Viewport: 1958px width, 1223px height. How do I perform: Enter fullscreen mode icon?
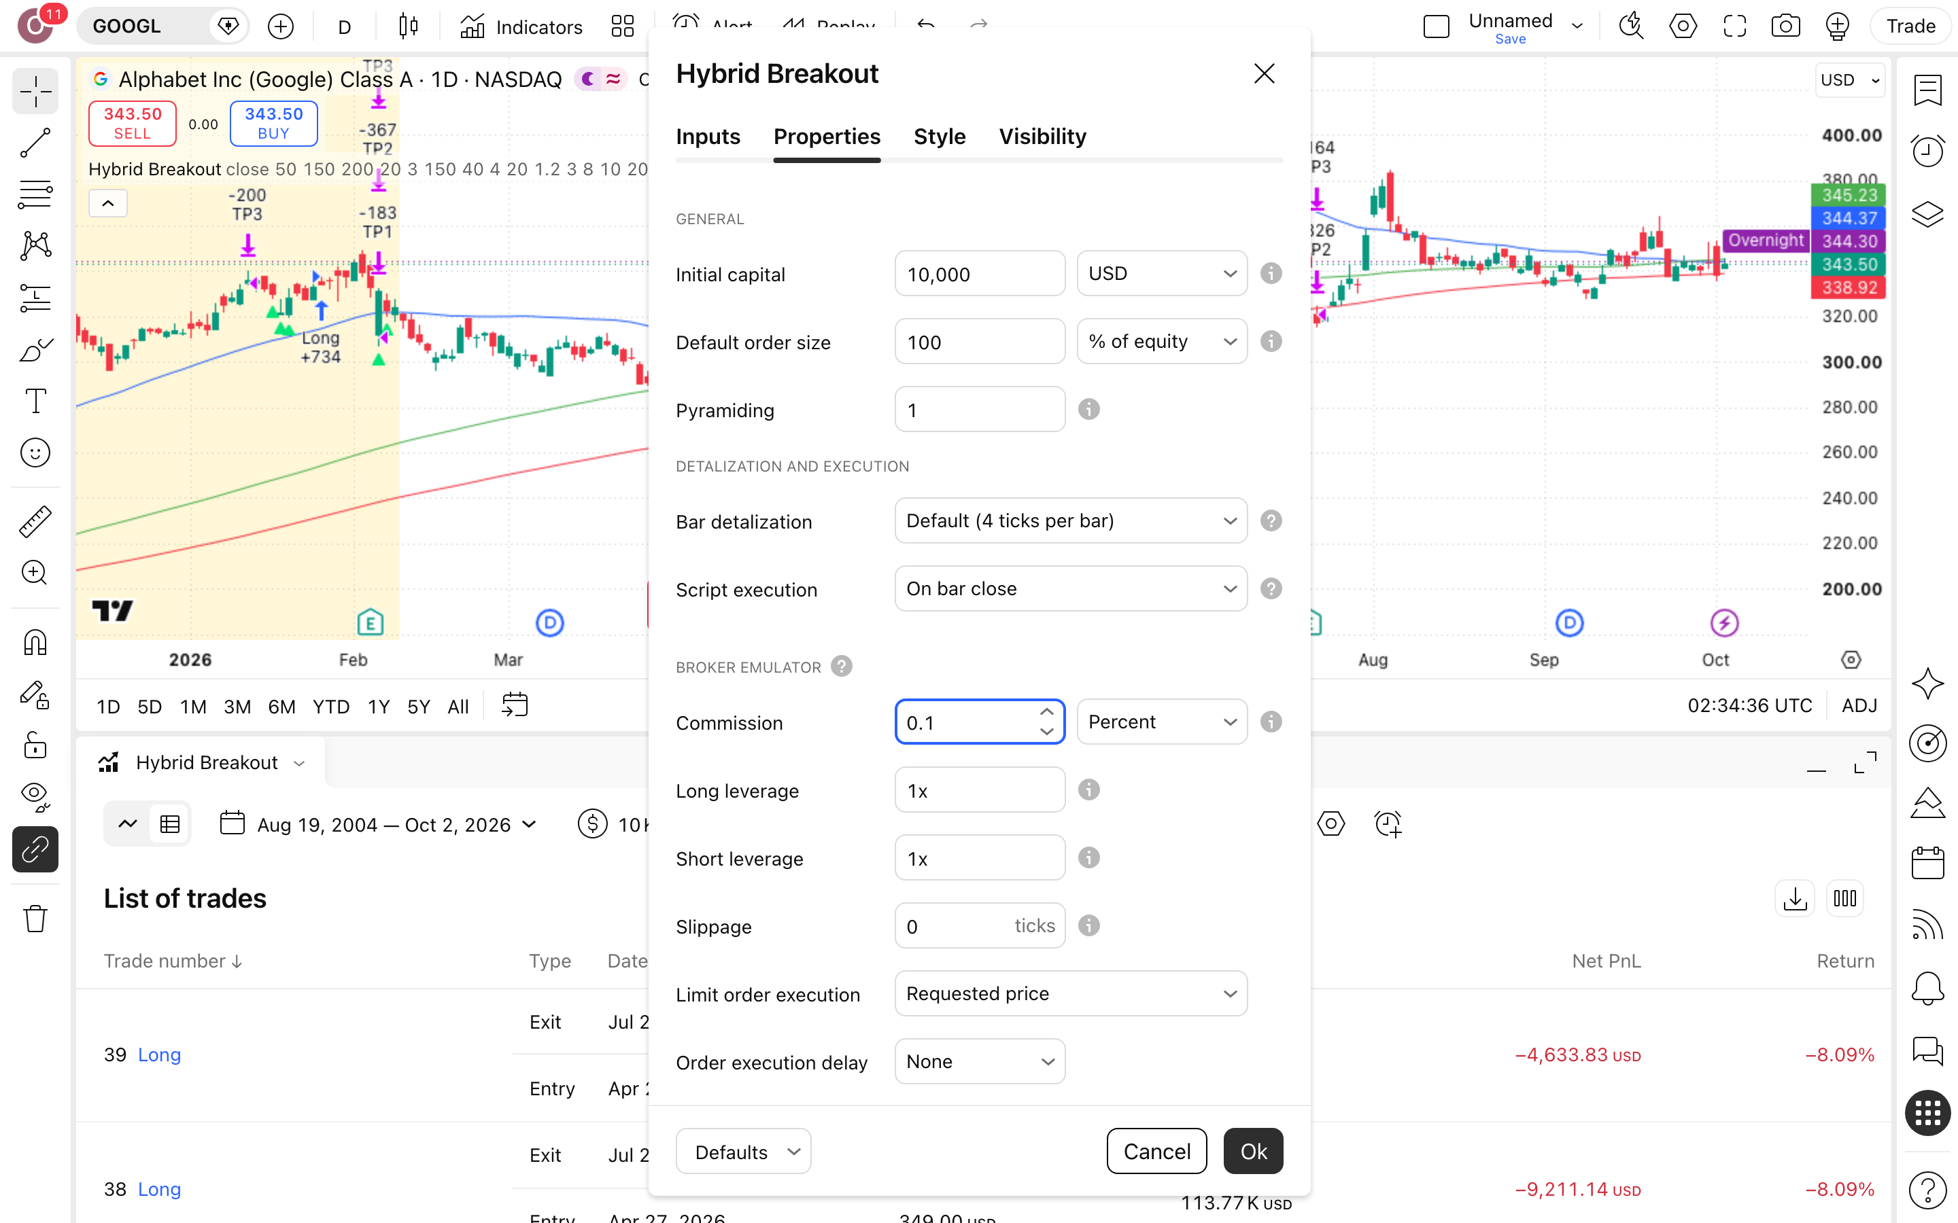(1734, 26)
